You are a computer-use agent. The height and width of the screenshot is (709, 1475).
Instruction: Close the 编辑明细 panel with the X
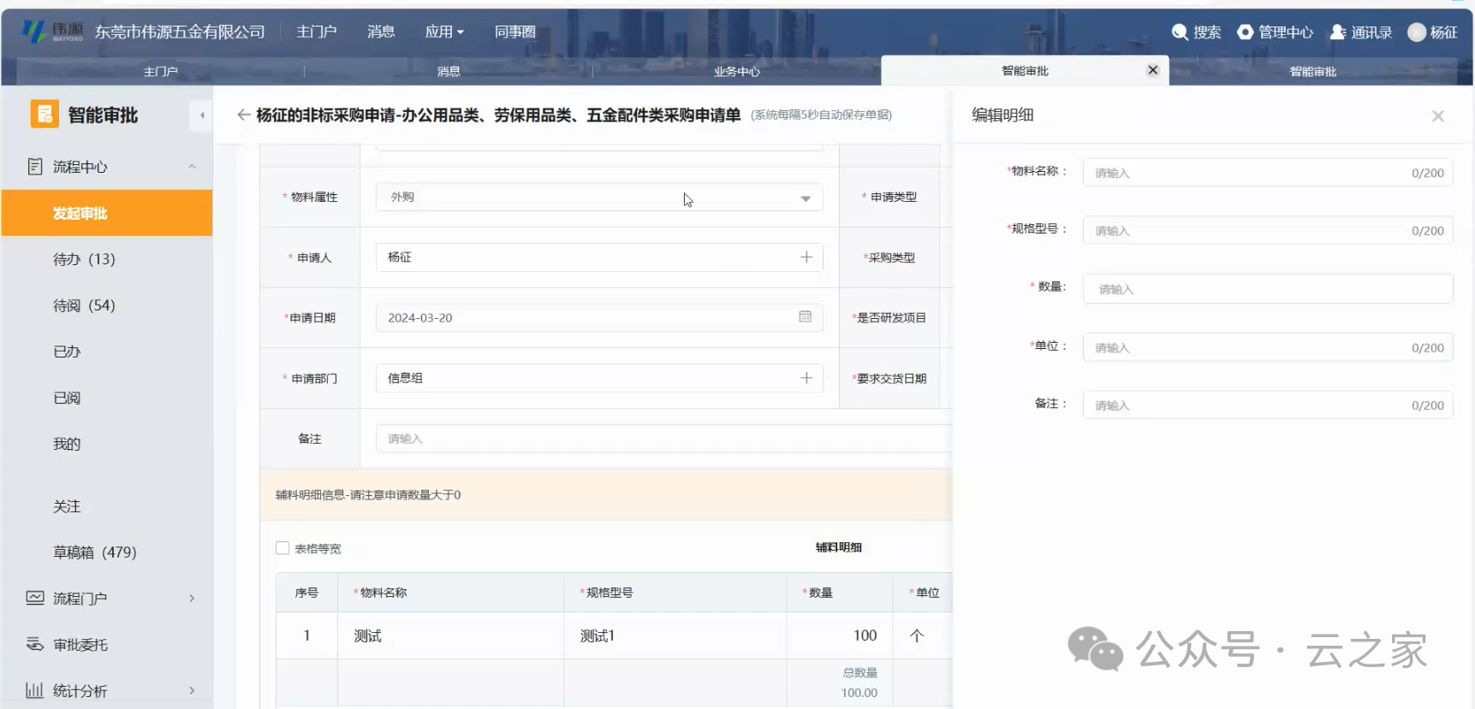pyautogui.click(x=1438, y=116)
